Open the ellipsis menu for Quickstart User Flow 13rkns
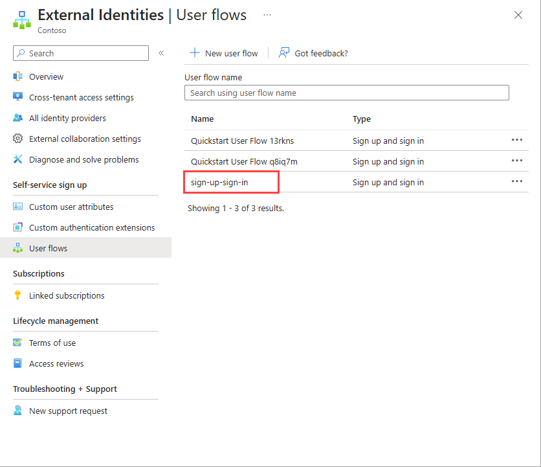541x467 pixels. click(516, 141)
